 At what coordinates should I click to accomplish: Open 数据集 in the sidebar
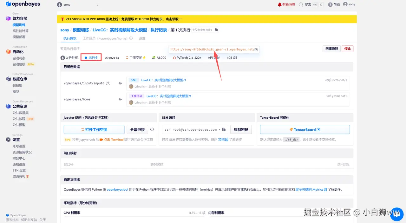[x=17, y=85]
